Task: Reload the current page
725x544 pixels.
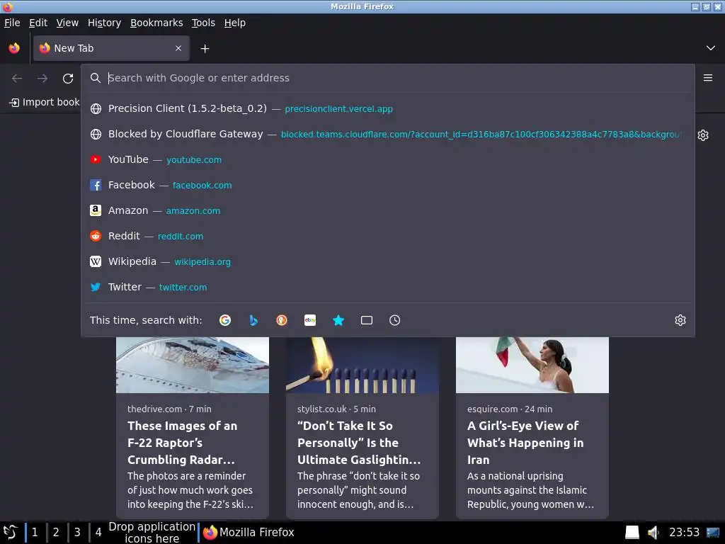Action: 68,78
